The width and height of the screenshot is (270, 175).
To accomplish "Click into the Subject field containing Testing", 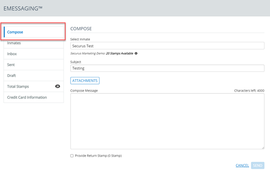I will point(167,68).
